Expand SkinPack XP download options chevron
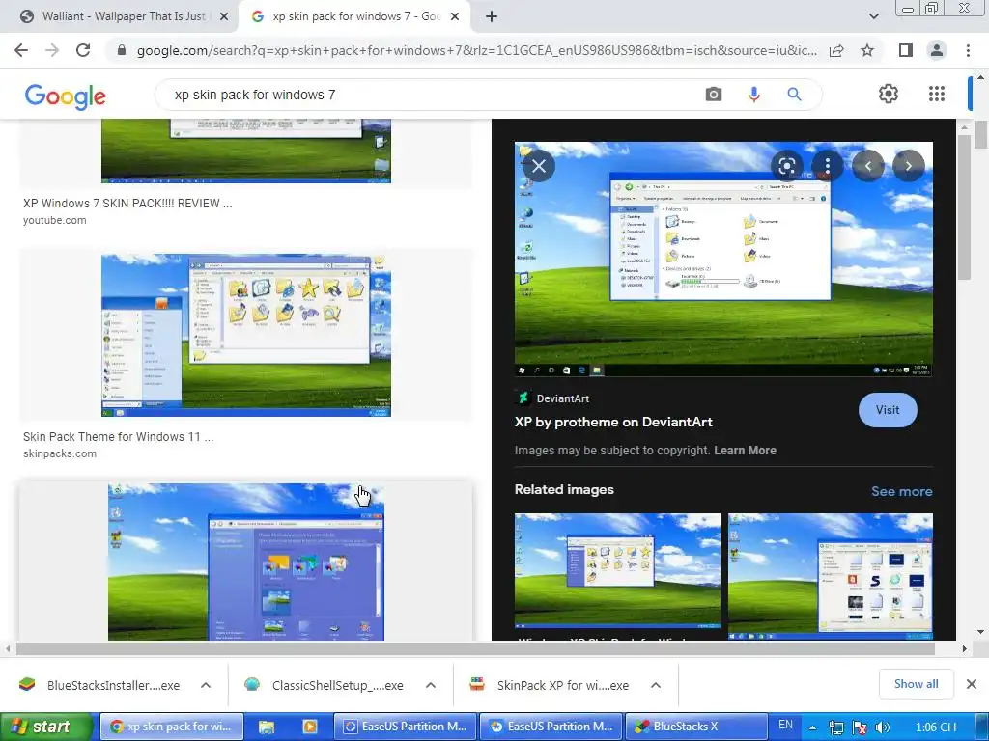Viewport: 989px width, 741px height. pyautogui.click(x=656, y=685)
